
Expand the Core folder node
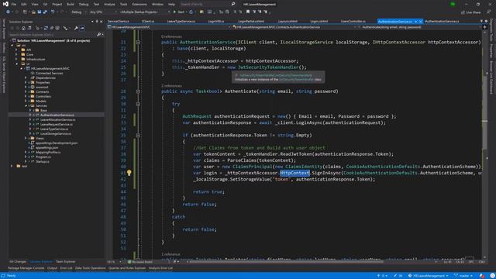coord(16,54)
